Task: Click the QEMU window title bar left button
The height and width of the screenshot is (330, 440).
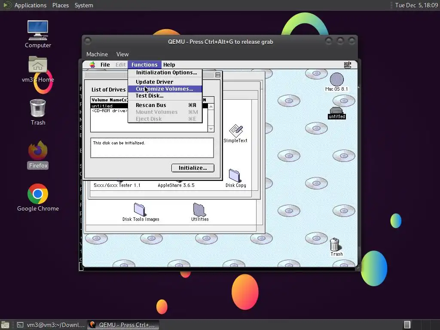Action: [x=88, y=41]
